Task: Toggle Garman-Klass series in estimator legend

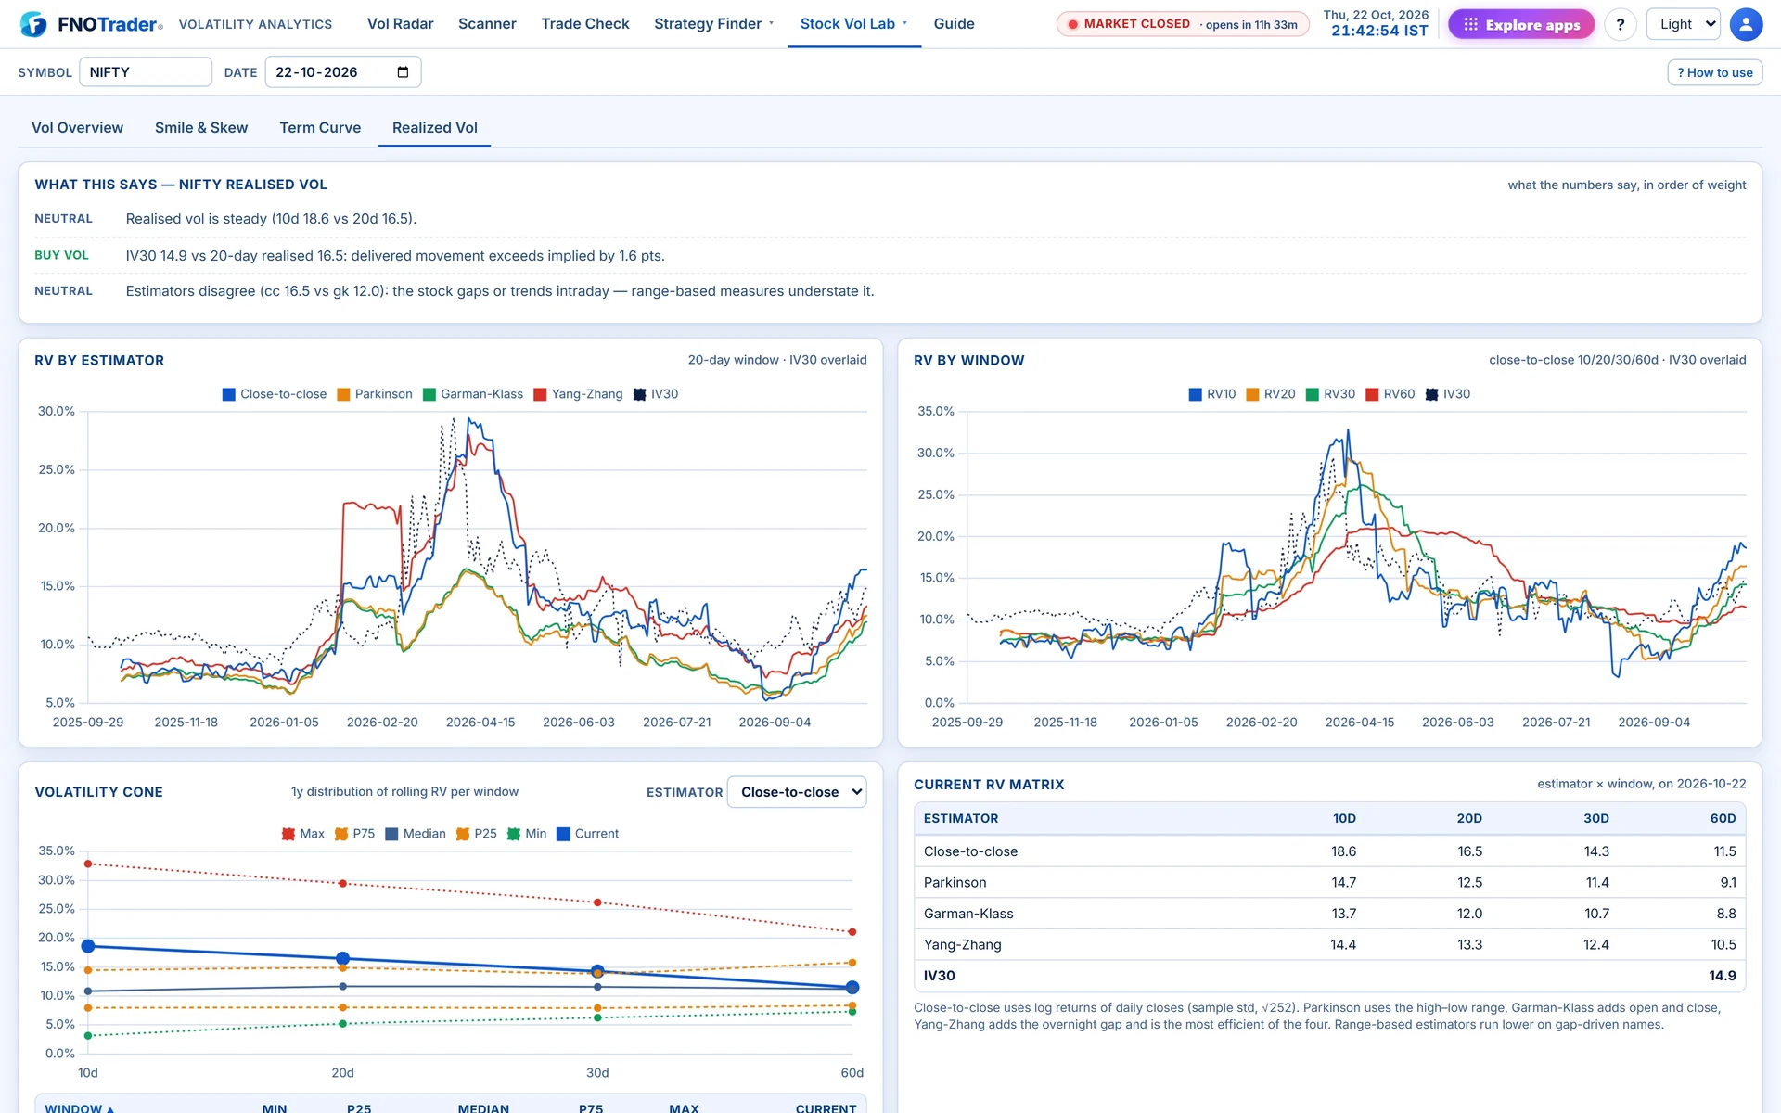Action: [473, 394]
